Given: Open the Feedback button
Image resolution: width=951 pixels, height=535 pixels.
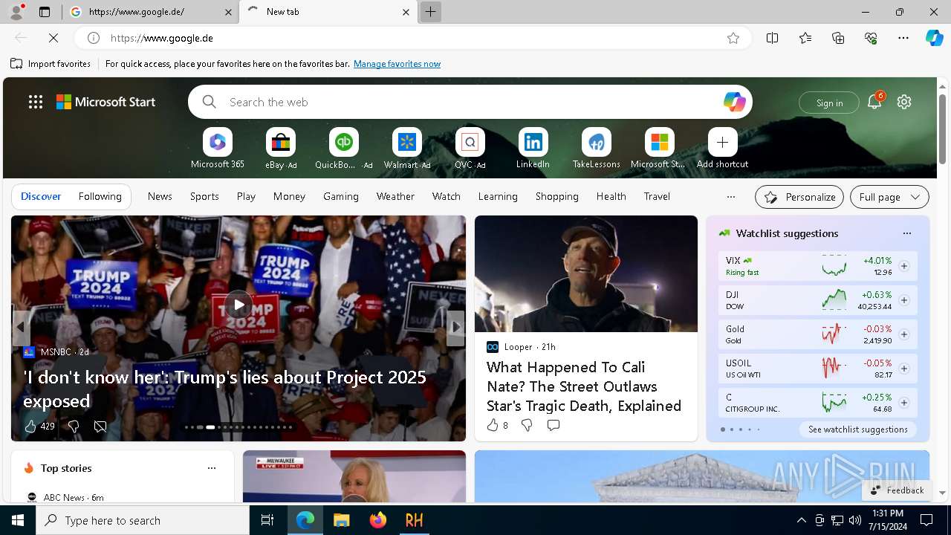Looking at the screenshot, I should click(897, 490).
